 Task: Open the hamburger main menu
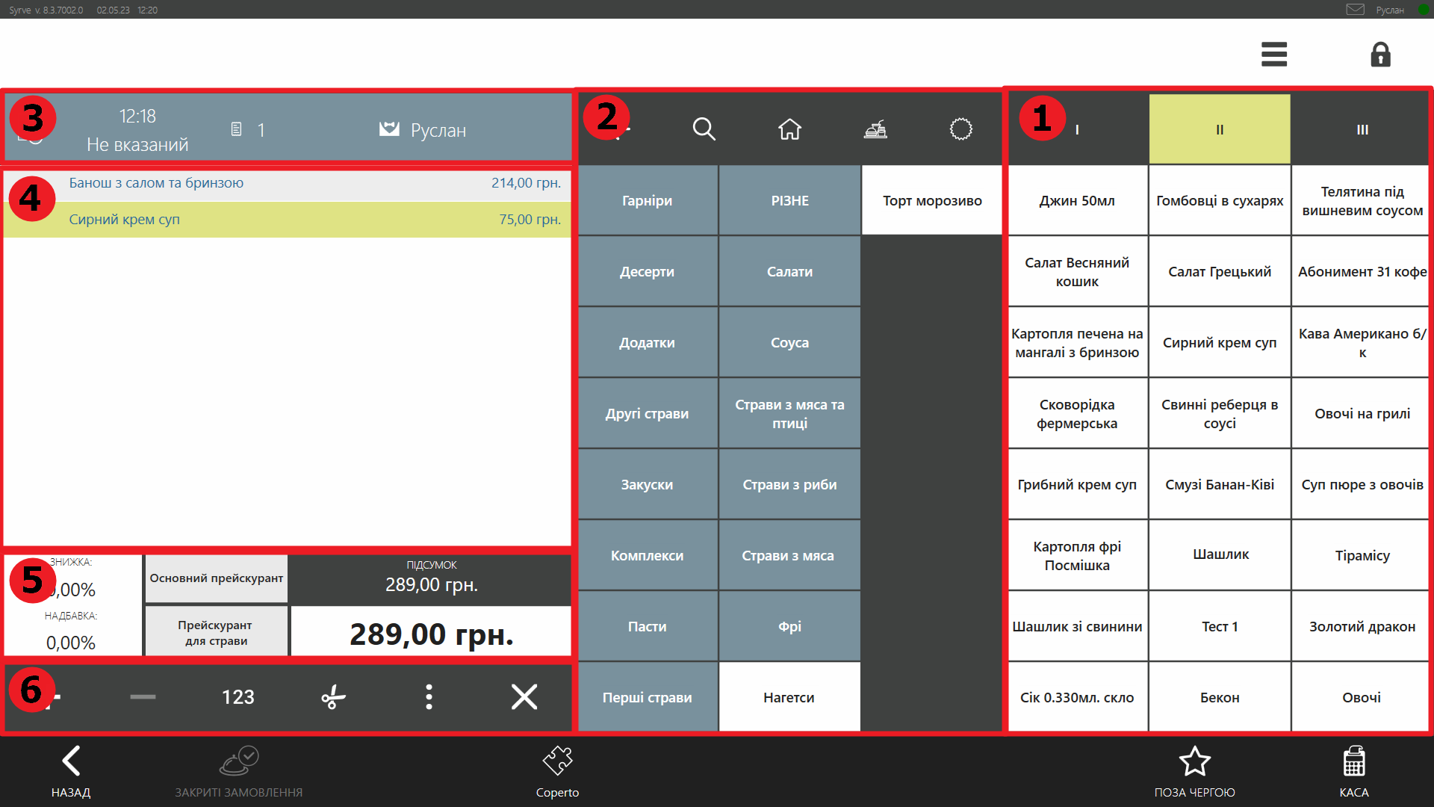click(x=1273, y=55)
